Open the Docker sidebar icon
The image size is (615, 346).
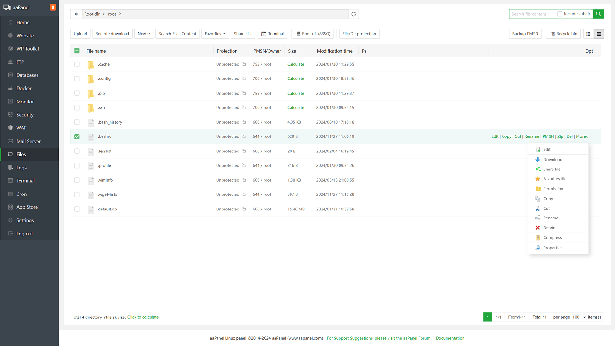point(11,88)
